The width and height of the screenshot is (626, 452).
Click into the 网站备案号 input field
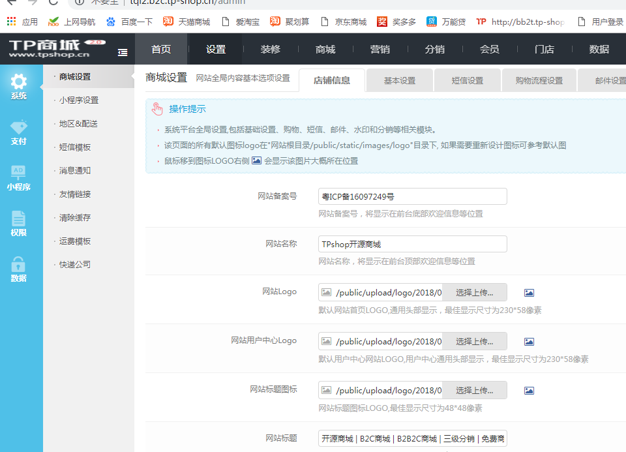tap(412, 196)
